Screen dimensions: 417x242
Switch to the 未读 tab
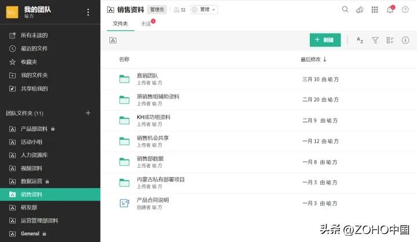[146, 24]
